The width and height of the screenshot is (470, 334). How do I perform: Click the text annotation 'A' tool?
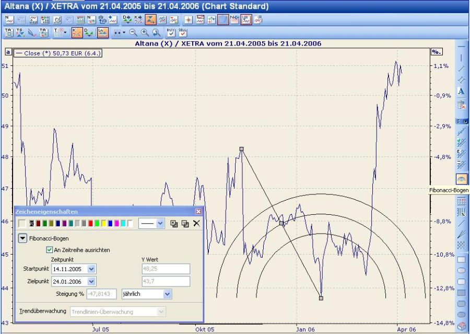[461, 91]
